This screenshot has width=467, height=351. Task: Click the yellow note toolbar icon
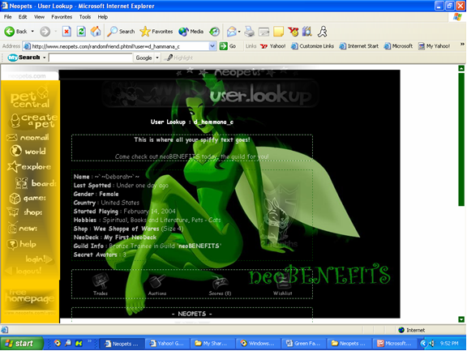click(x=278, y=32)
